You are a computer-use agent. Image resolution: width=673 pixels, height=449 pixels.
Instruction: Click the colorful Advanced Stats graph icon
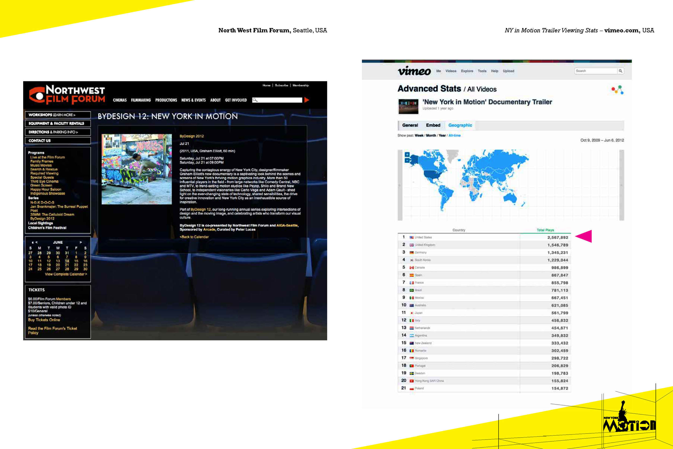point(618,90)
